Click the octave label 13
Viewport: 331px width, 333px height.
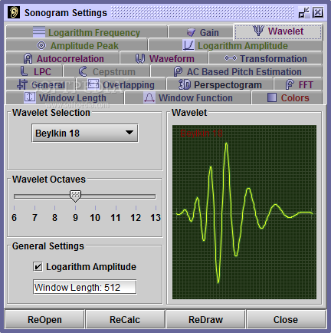[x=156, y=218]
